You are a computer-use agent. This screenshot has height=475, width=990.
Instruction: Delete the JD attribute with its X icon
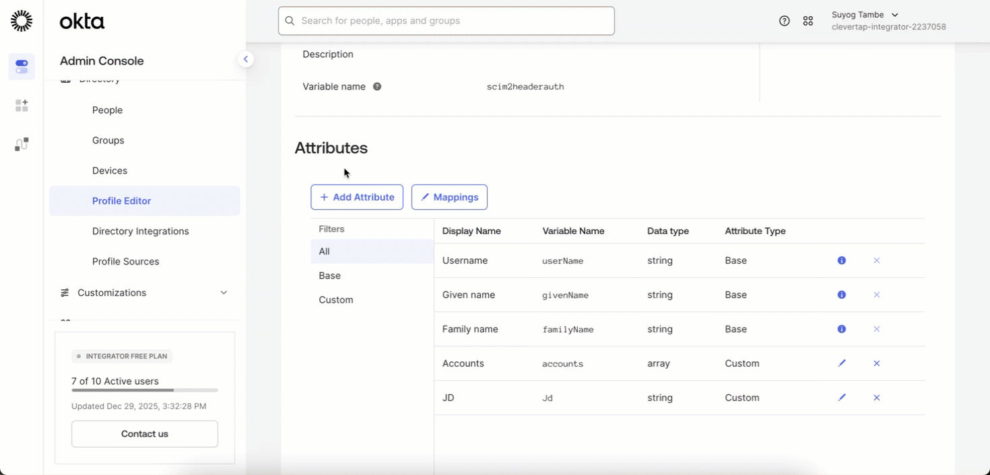[x=877, y=398]
